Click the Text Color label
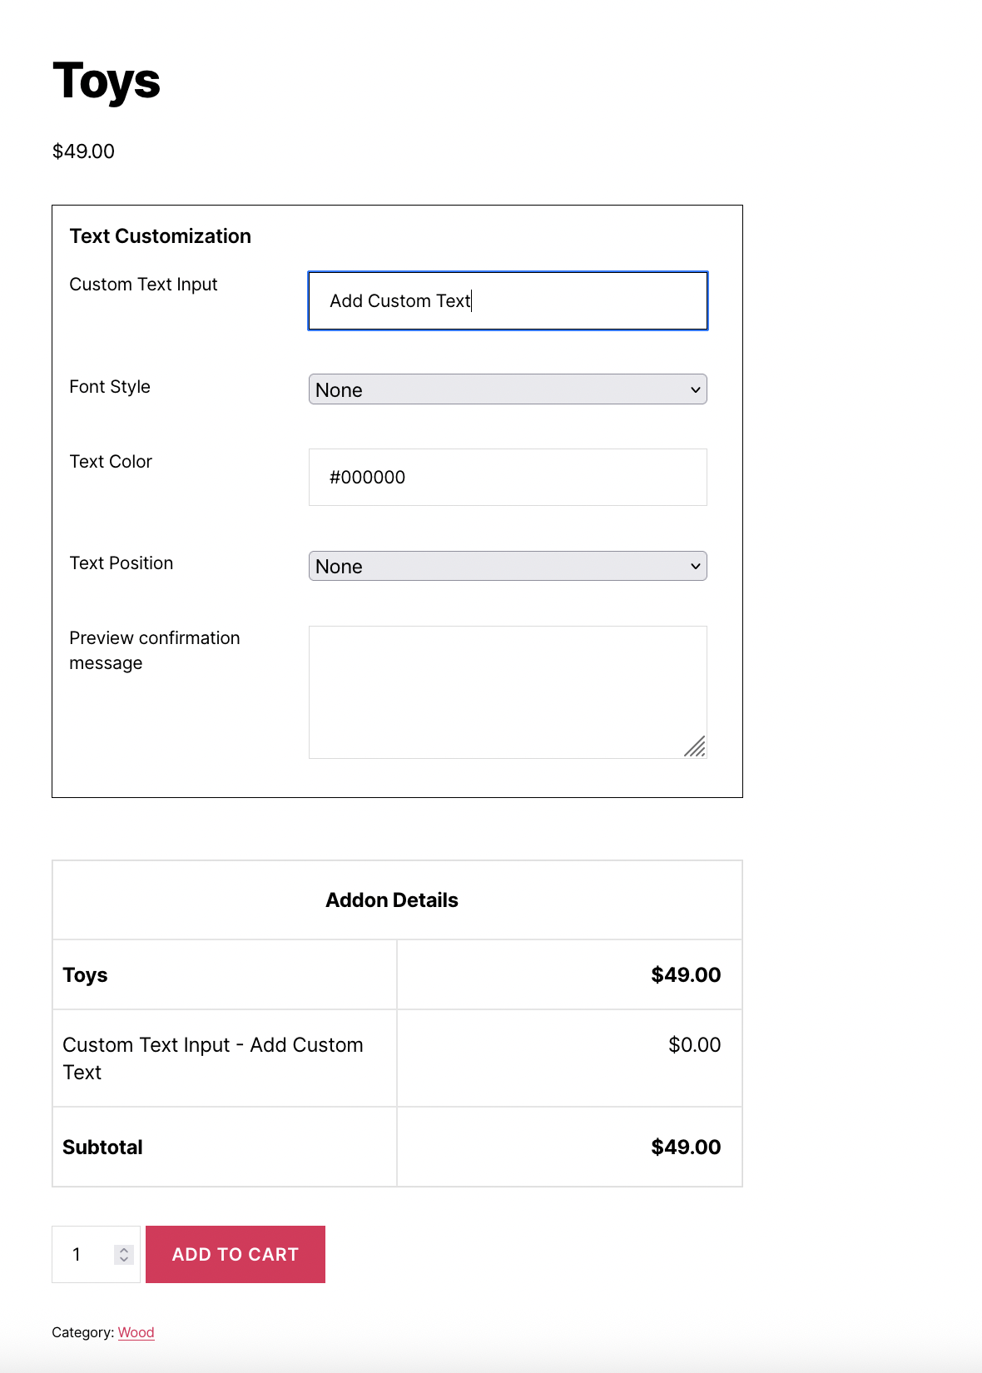This screenshot has height=1373, width=982. click(111, 462)
